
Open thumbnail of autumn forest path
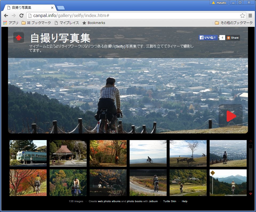[108, 153]
